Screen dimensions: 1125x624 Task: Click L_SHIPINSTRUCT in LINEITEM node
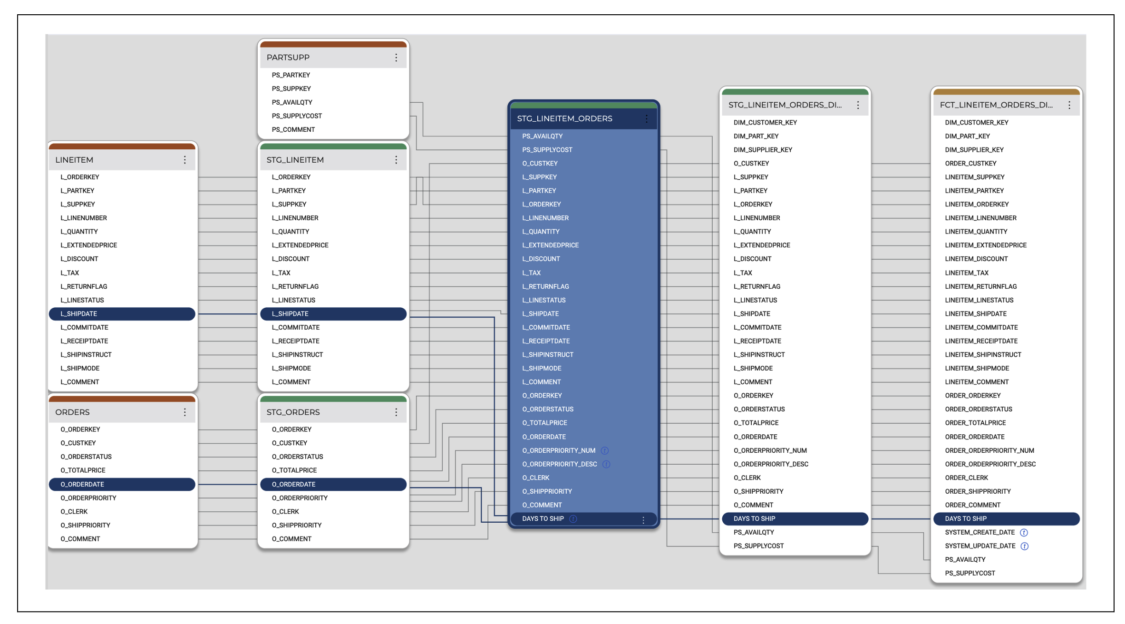pos(86,355)
